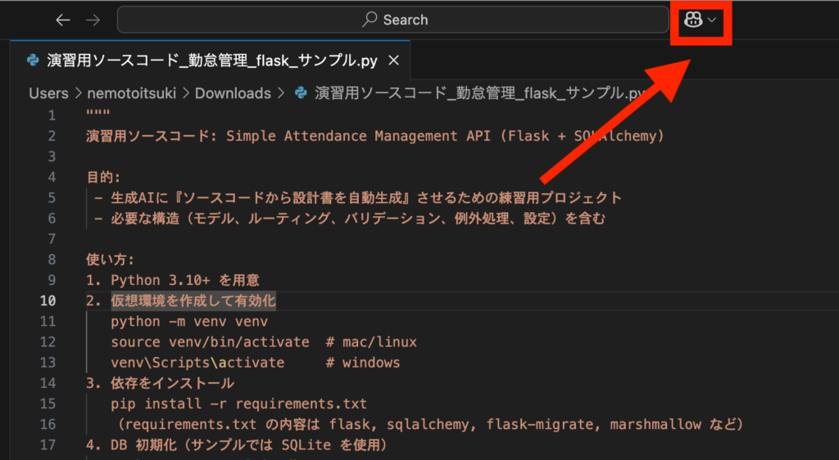The height and width of the screenshot is (460, 839).
Task: Go back with the left arrow
Action: [x=63, y=20]
